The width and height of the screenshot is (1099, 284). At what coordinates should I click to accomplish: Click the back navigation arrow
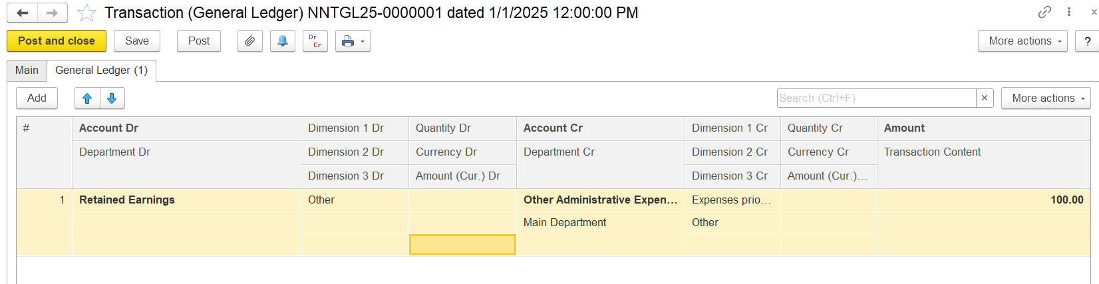point(22,13)
